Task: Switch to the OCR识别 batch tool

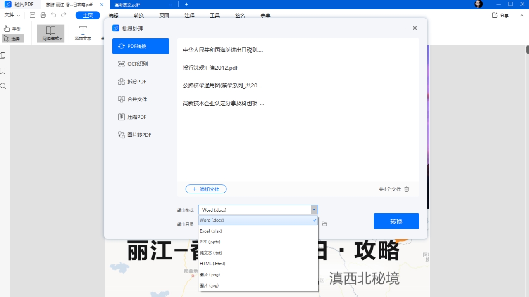Action: pyautogui.click(x=137, y=64)
